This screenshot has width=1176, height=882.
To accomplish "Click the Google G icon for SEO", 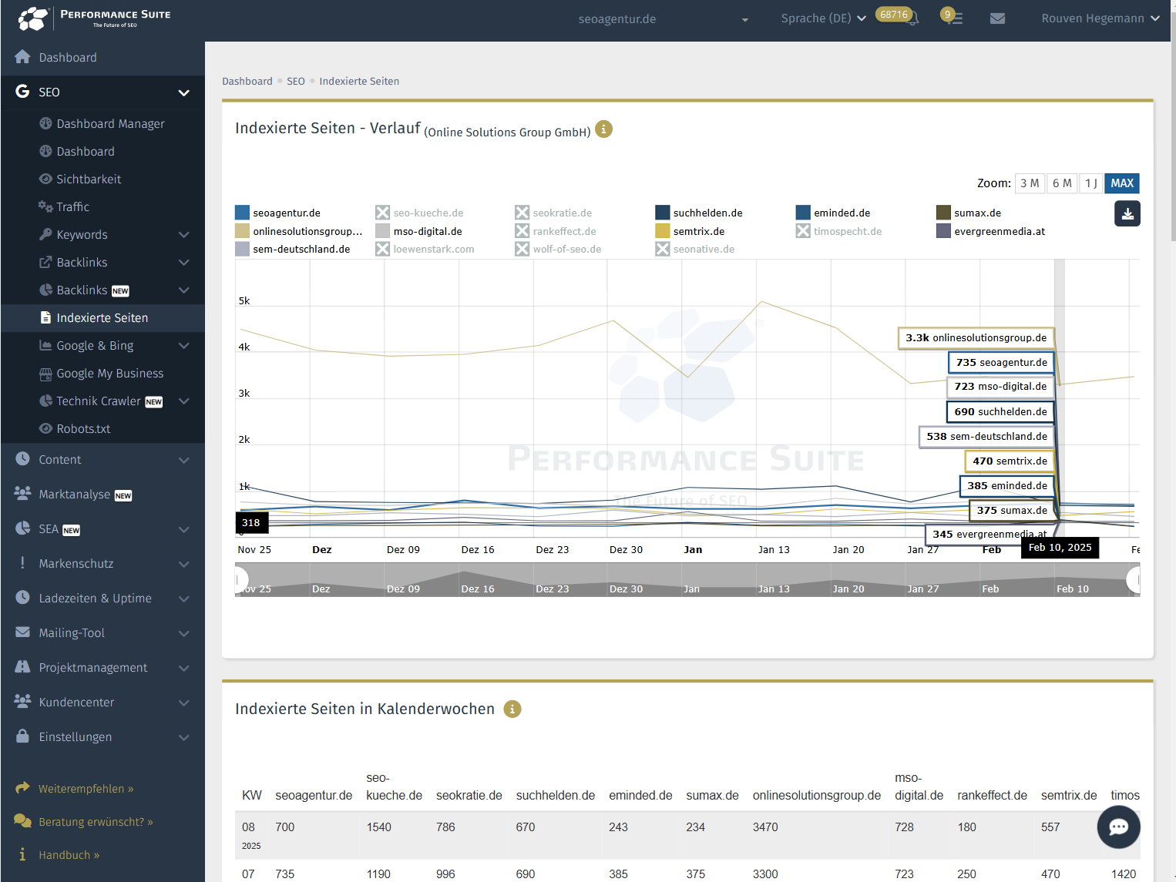I will pyautogui.click(x=22, y=92).
